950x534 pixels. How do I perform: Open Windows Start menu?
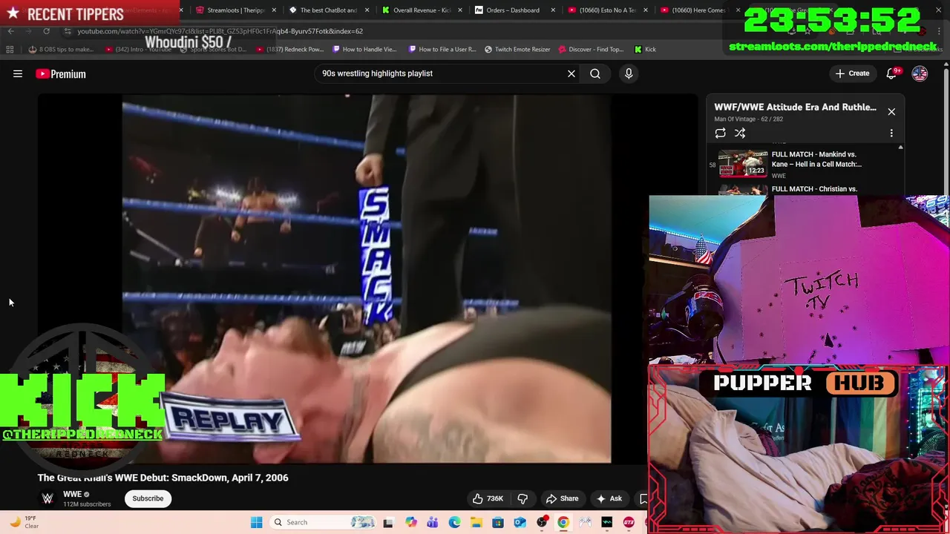(x=257, y=522)
